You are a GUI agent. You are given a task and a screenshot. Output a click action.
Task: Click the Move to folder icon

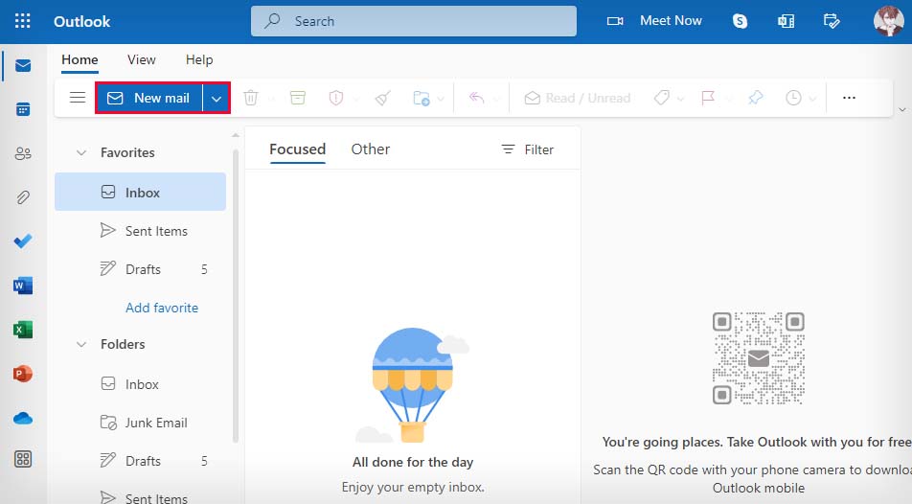422,98
